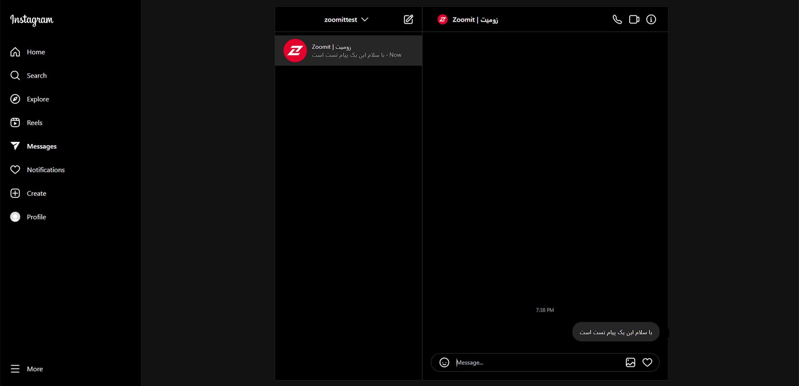Image resolution: width=799 pixels, height=386 pixels.
Task: Click the Reels icon
Action: click(x=15, y=122)
